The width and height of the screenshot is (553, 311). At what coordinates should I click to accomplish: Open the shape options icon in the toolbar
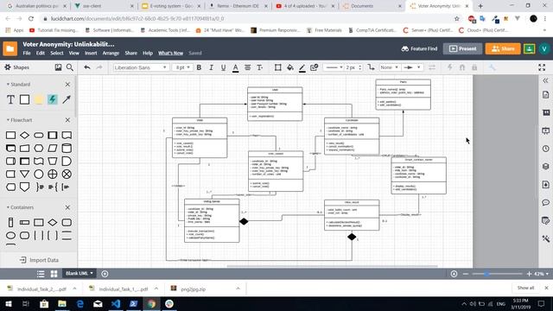(x=278, y=67)
